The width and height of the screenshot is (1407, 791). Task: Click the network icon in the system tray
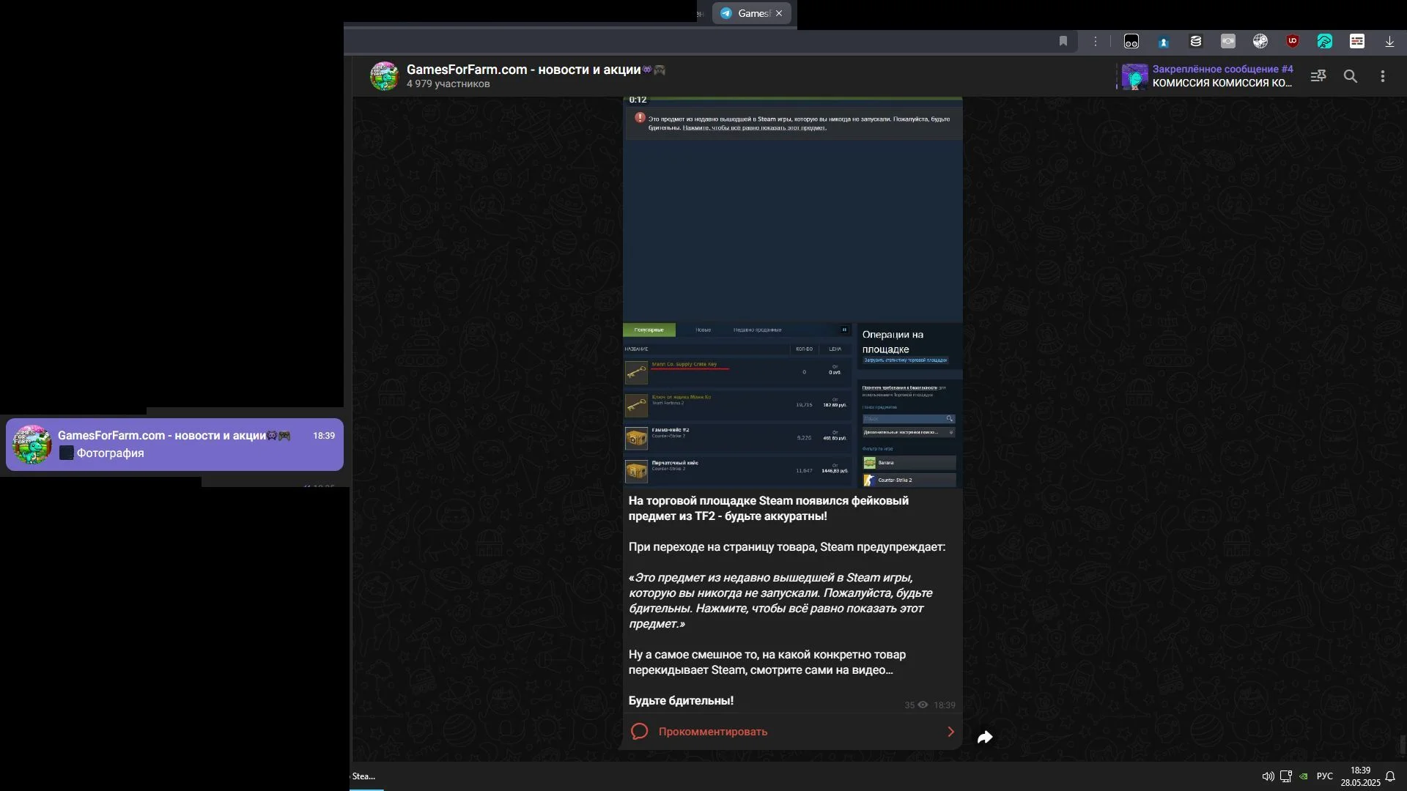click(x=1286, y=776)
